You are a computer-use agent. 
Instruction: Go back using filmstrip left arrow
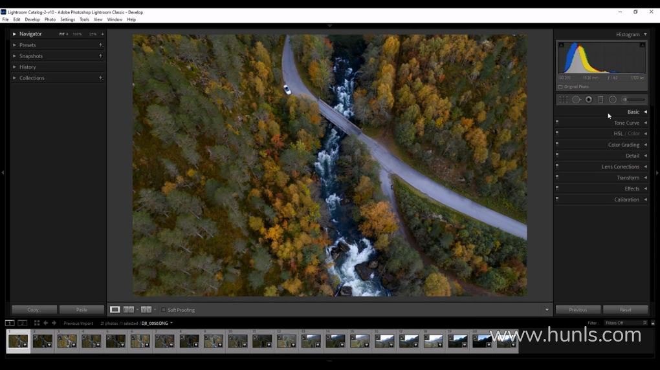[x=45, y=323]
